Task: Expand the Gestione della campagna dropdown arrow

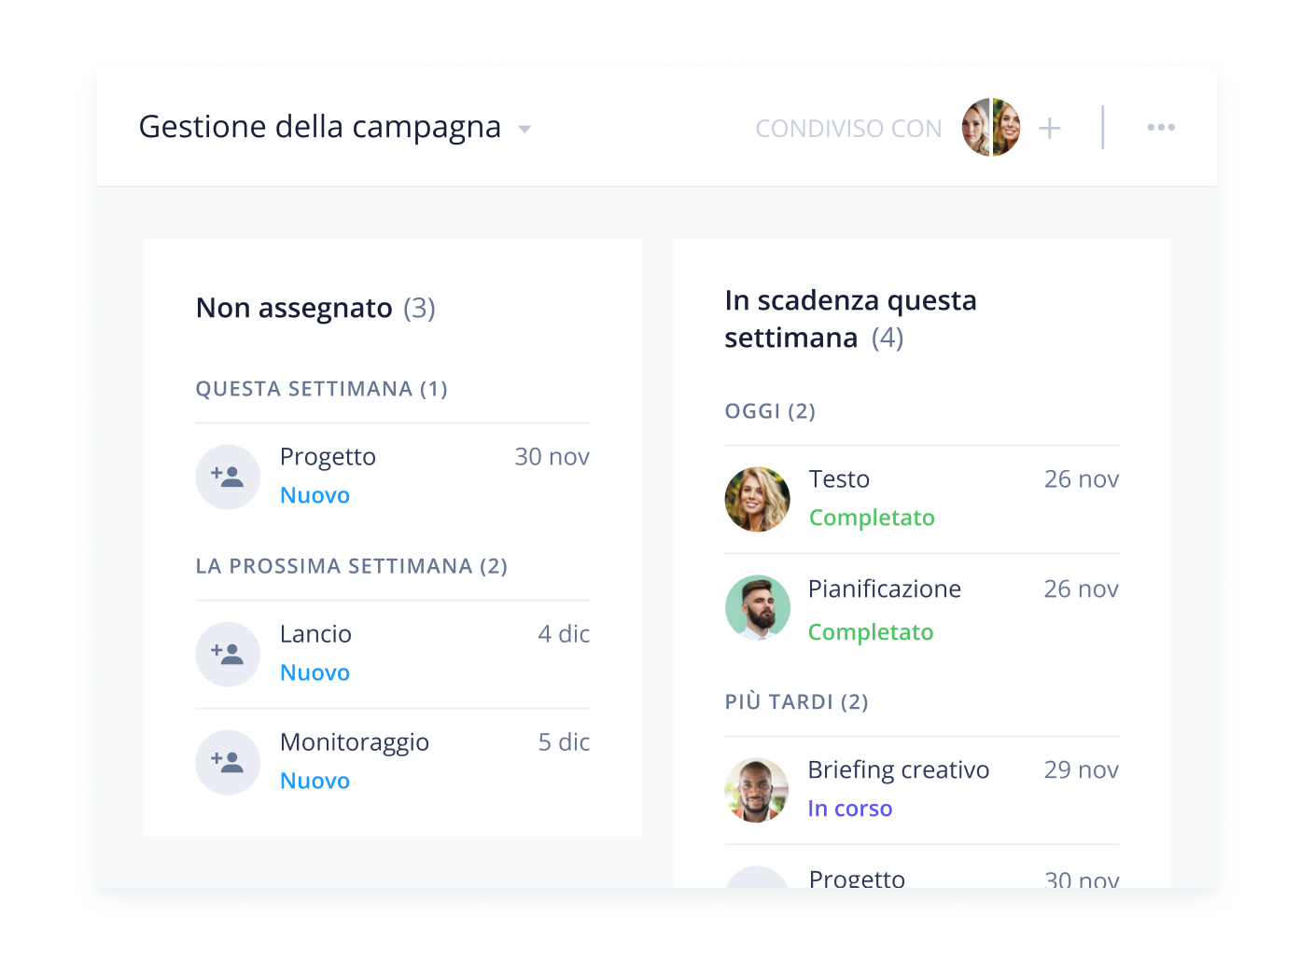Action: (x=524, y=130)
